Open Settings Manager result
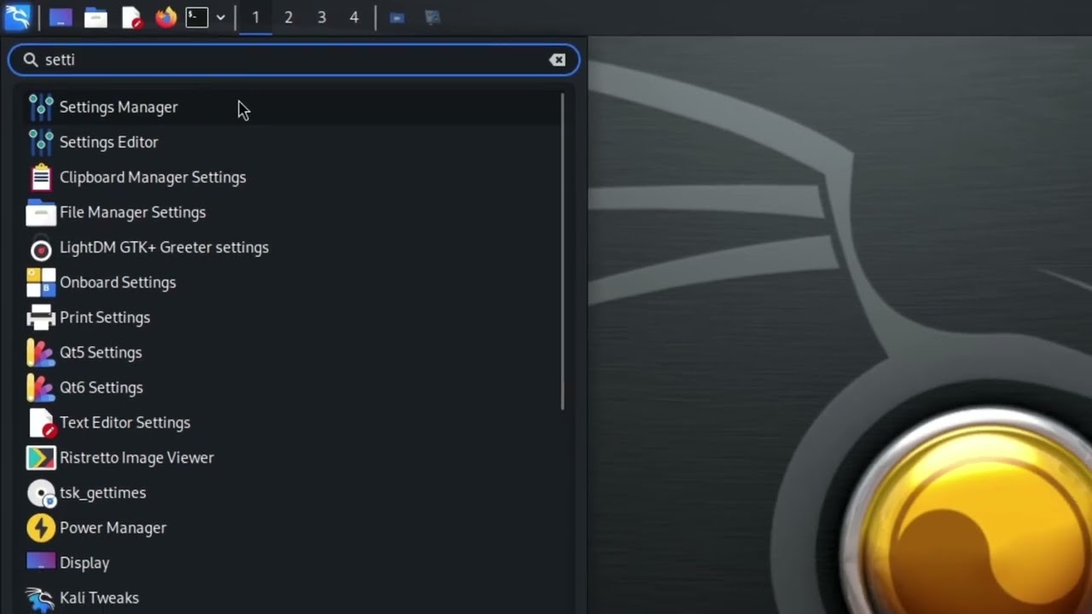Screen dimensions: 1092x614 293,107
